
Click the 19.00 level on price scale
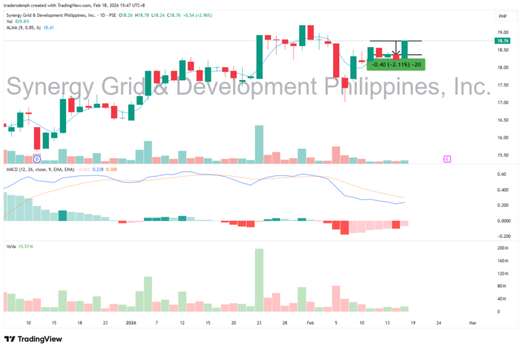(x=503, y=33)
